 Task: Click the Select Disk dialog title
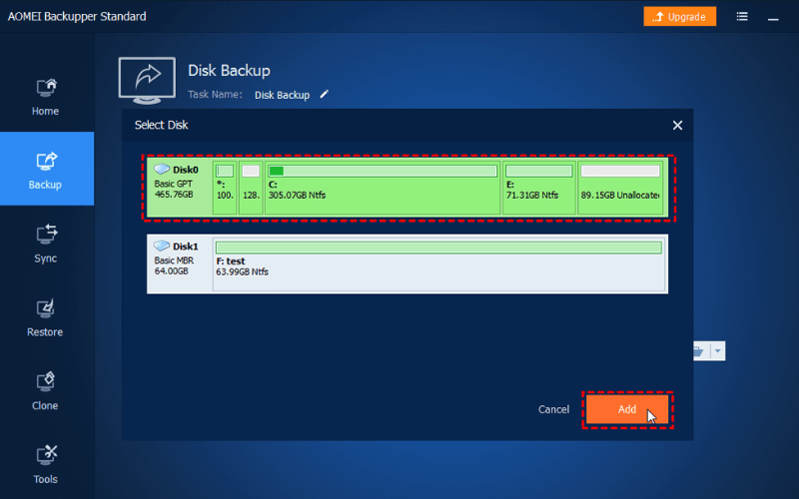click(x=161, y=126)
